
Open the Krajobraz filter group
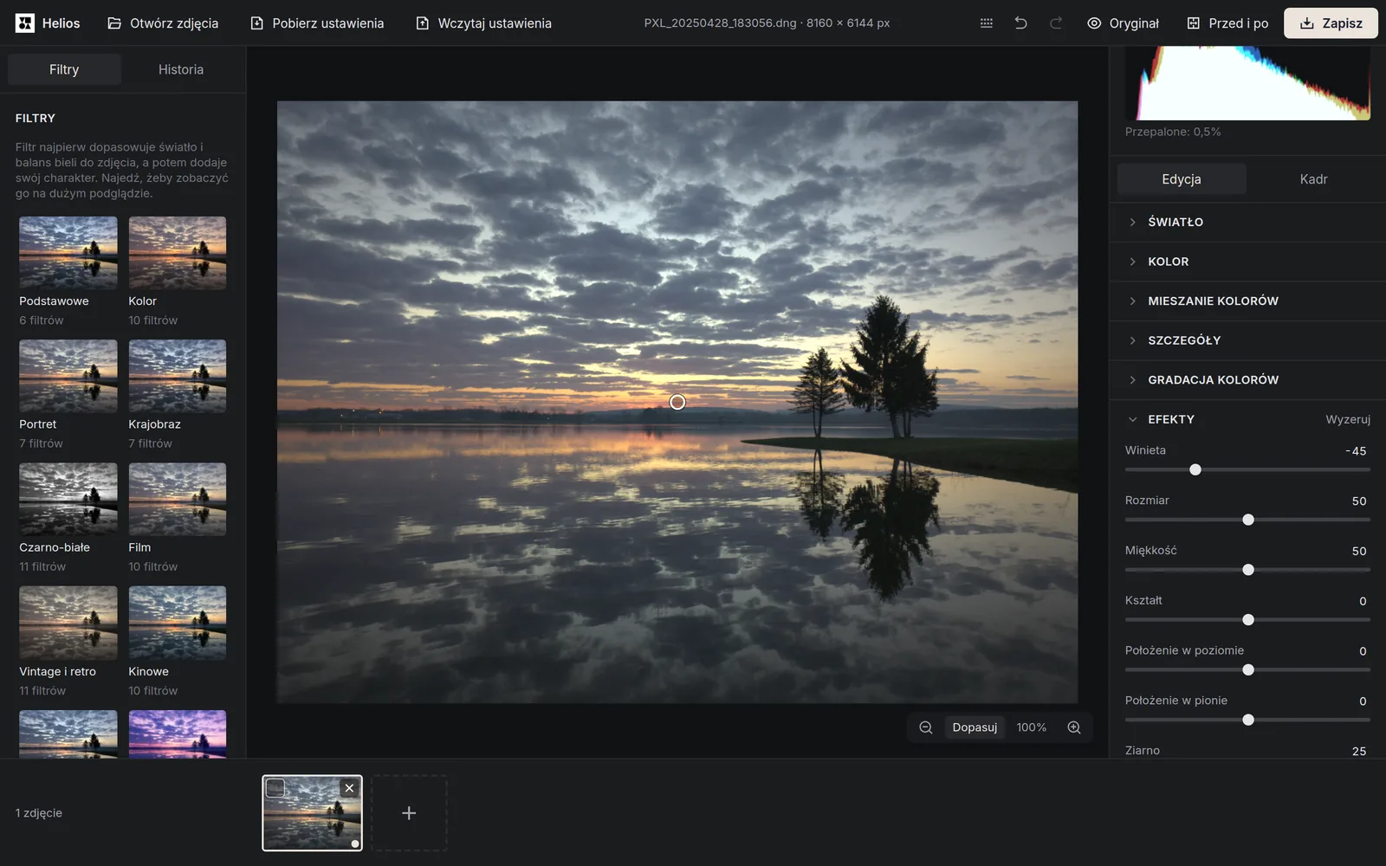pos(178,395)
